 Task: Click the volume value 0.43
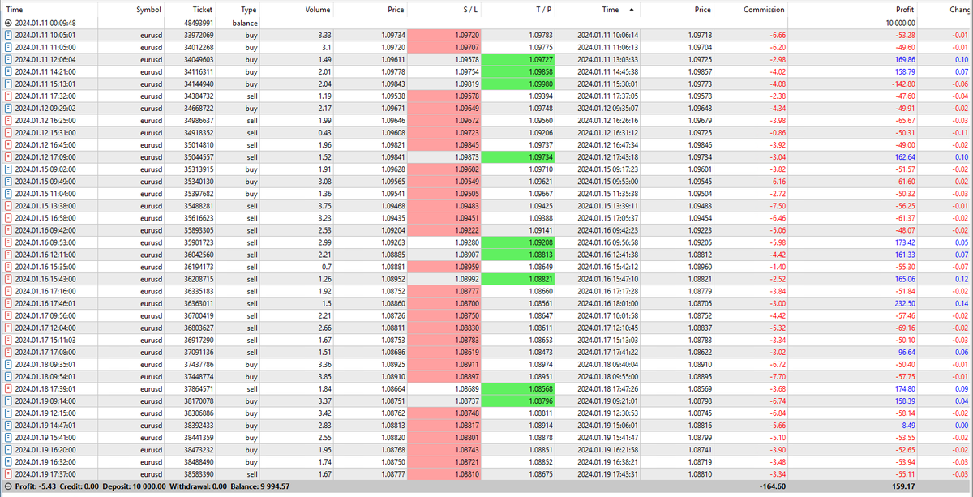coord(324,131)
